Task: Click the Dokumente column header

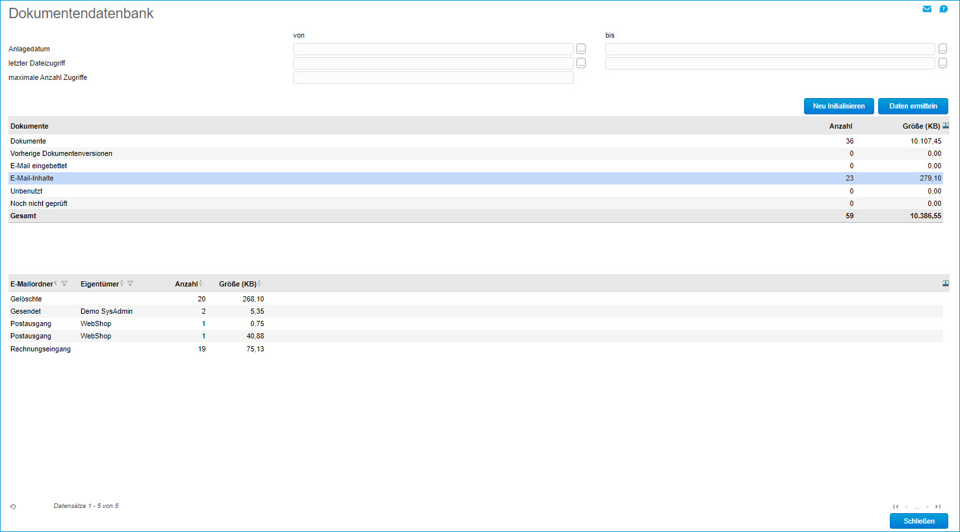Action: 29,126
